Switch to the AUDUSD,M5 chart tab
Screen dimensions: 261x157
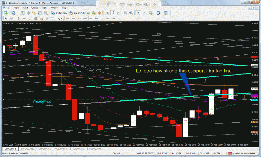95,149
